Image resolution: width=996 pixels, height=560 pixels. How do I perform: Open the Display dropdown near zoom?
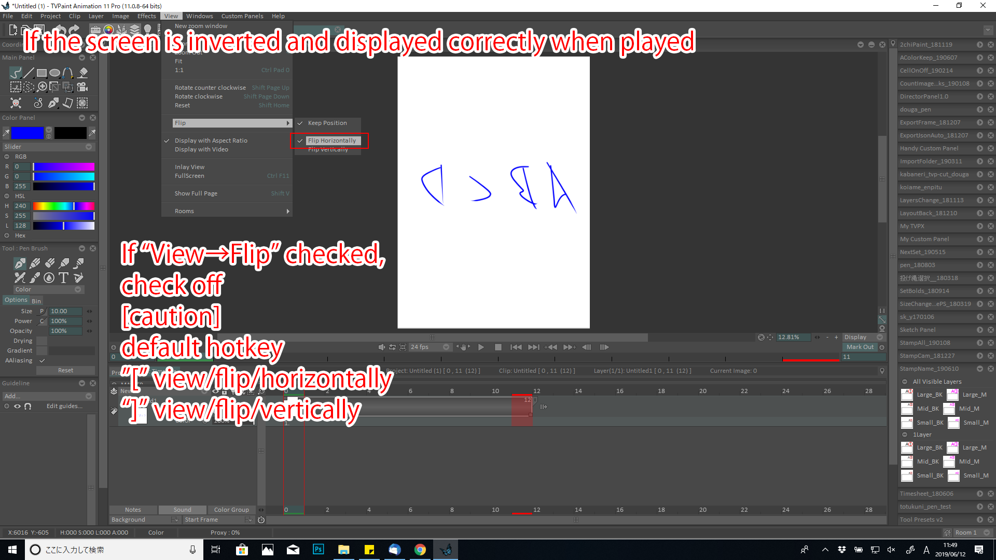point(863,337)
